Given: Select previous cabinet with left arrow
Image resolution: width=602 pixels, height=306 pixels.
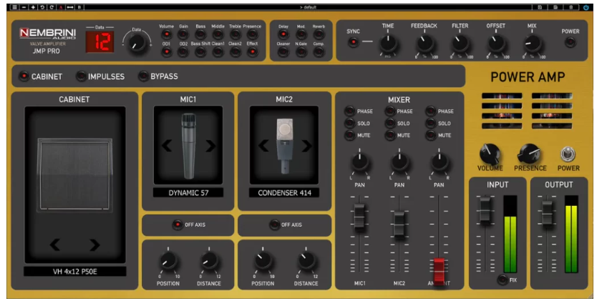Looking at the screenshot, I should click(x=55, y=245).
